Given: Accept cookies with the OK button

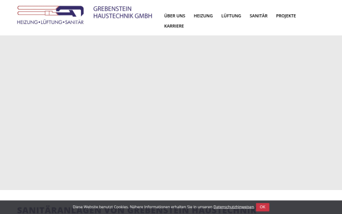Looking at the screenshot, I should 262,207.
